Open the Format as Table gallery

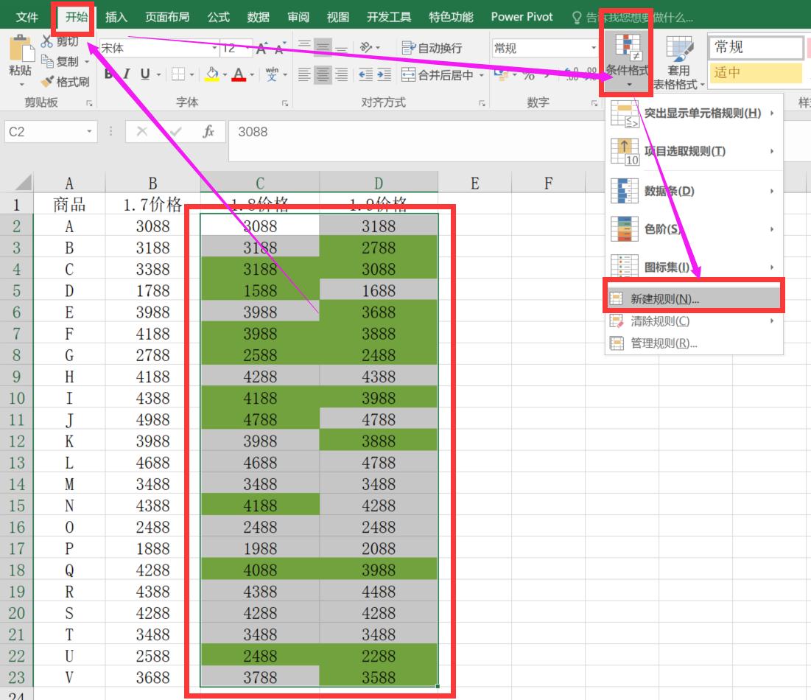click(678, 61)
